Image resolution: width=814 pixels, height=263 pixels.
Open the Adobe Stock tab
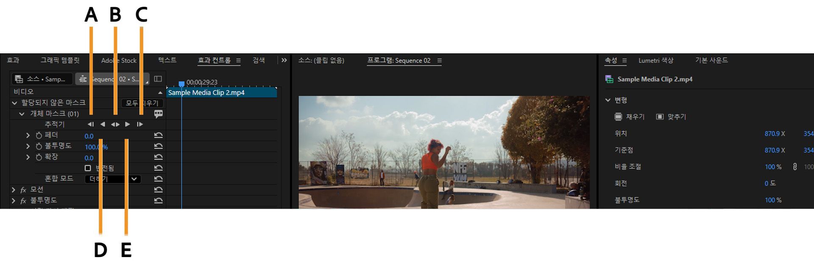point(119,61)
